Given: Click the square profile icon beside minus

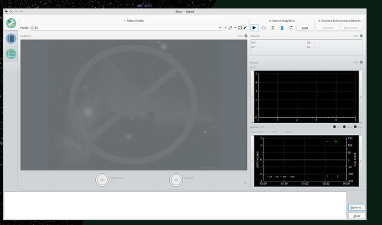Looking at the screenshot, I should point(240,28).
